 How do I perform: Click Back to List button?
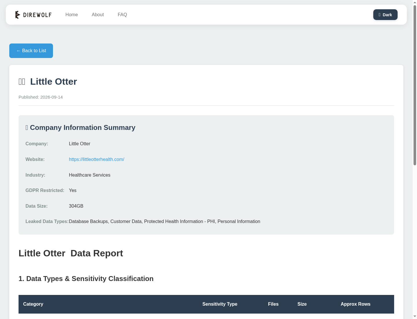coord(31,51)
